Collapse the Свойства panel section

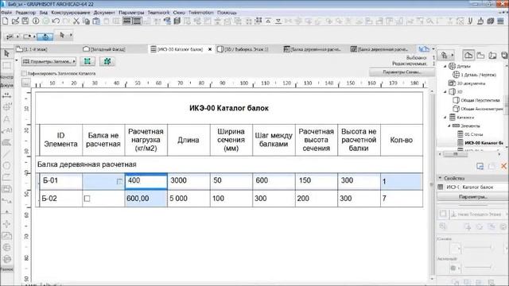440,178
